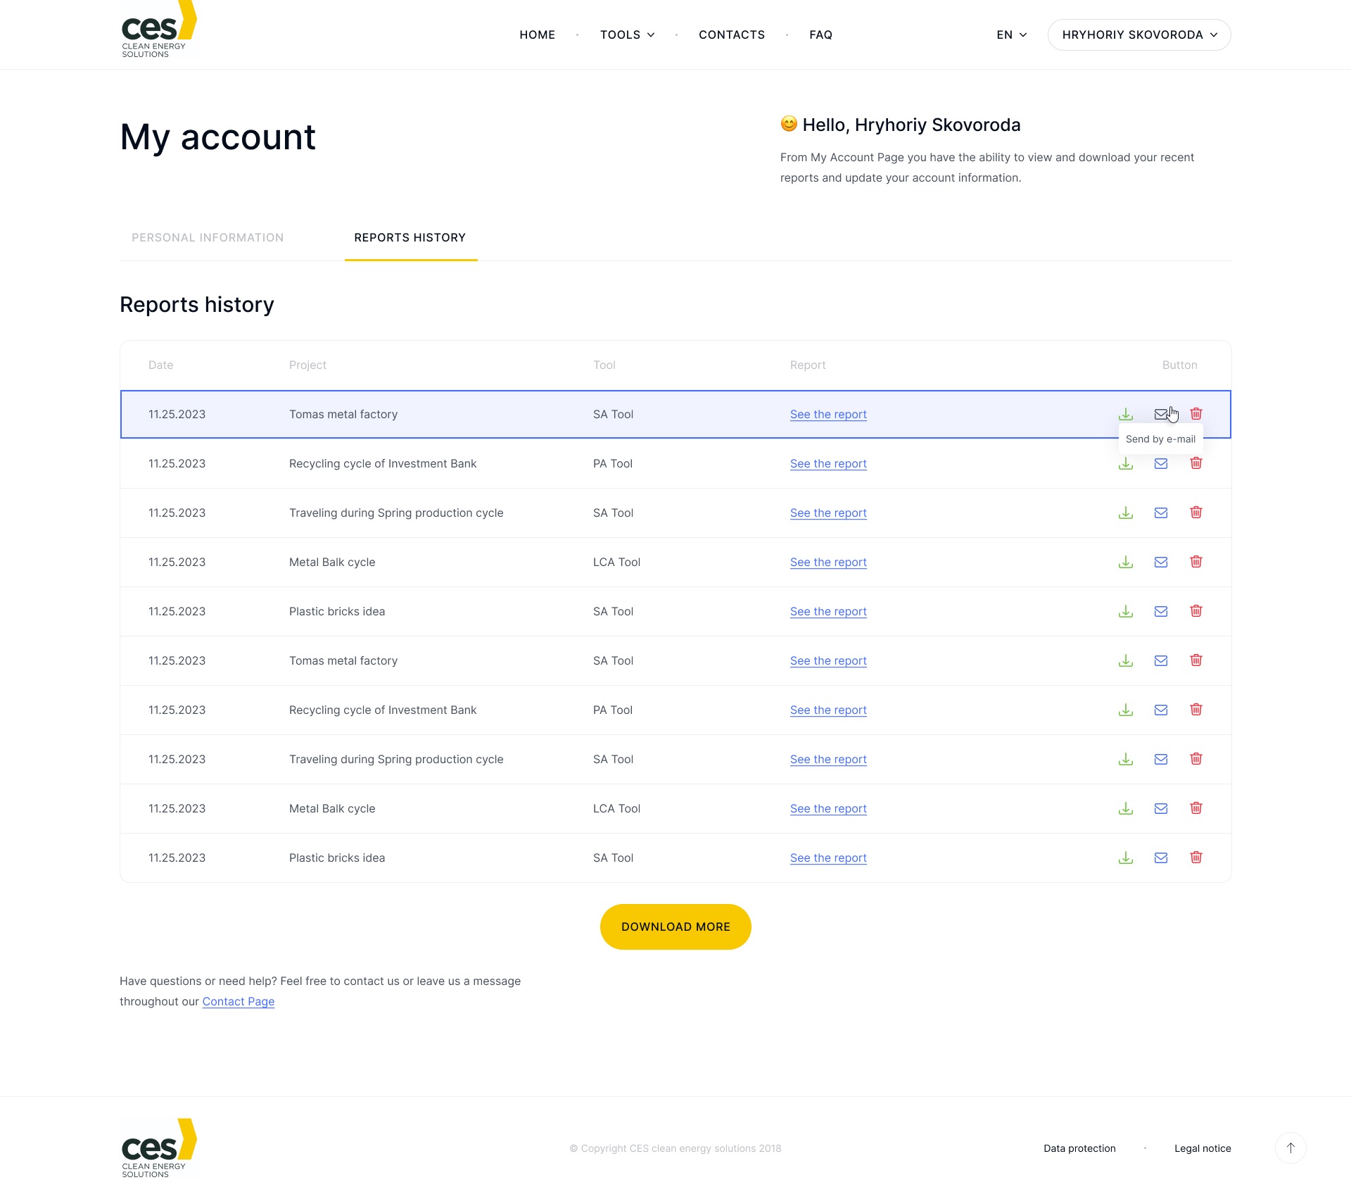See the report for Plastic bricks idea
Screen dimensions: 1351x1199
point(828,611)
